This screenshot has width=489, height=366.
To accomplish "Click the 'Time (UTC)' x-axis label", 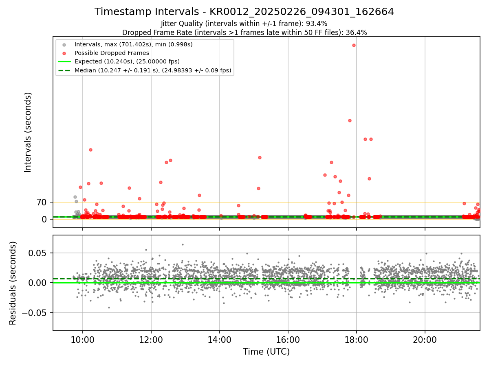I will 267,352.
